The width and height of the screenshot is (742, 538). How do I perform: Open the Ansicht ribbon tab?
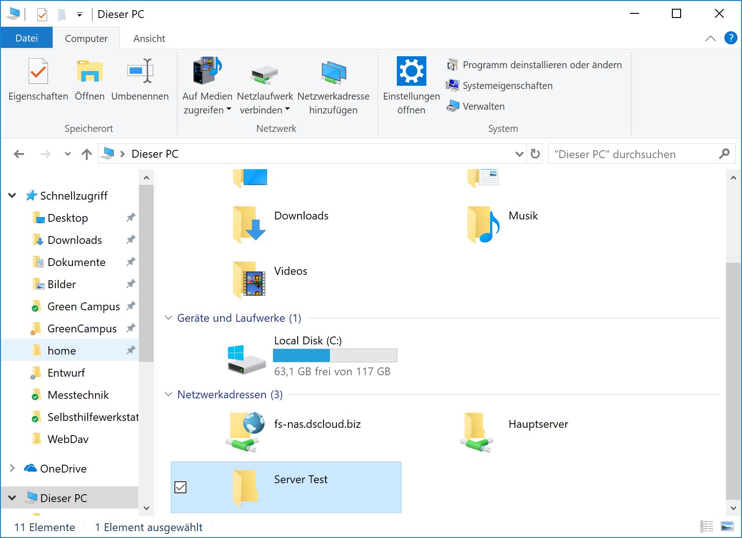(149, 38)
